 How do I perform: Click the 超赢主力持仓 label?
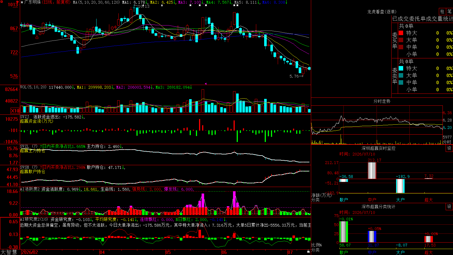click(x=33, y=151)
